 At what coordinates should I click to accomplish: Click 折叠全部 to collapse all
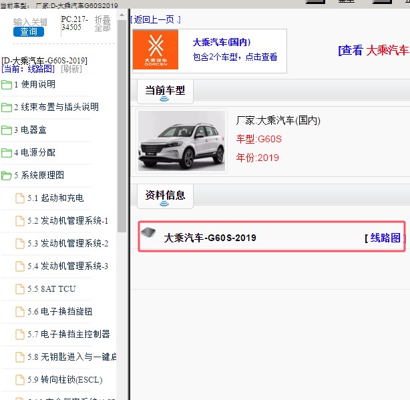pyautogui.click(x=103, y=23)
